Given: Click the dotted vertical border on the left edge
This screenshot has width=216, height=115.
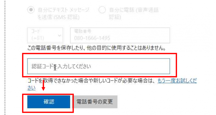Looking at the screenshot, I should click(5, 57).
